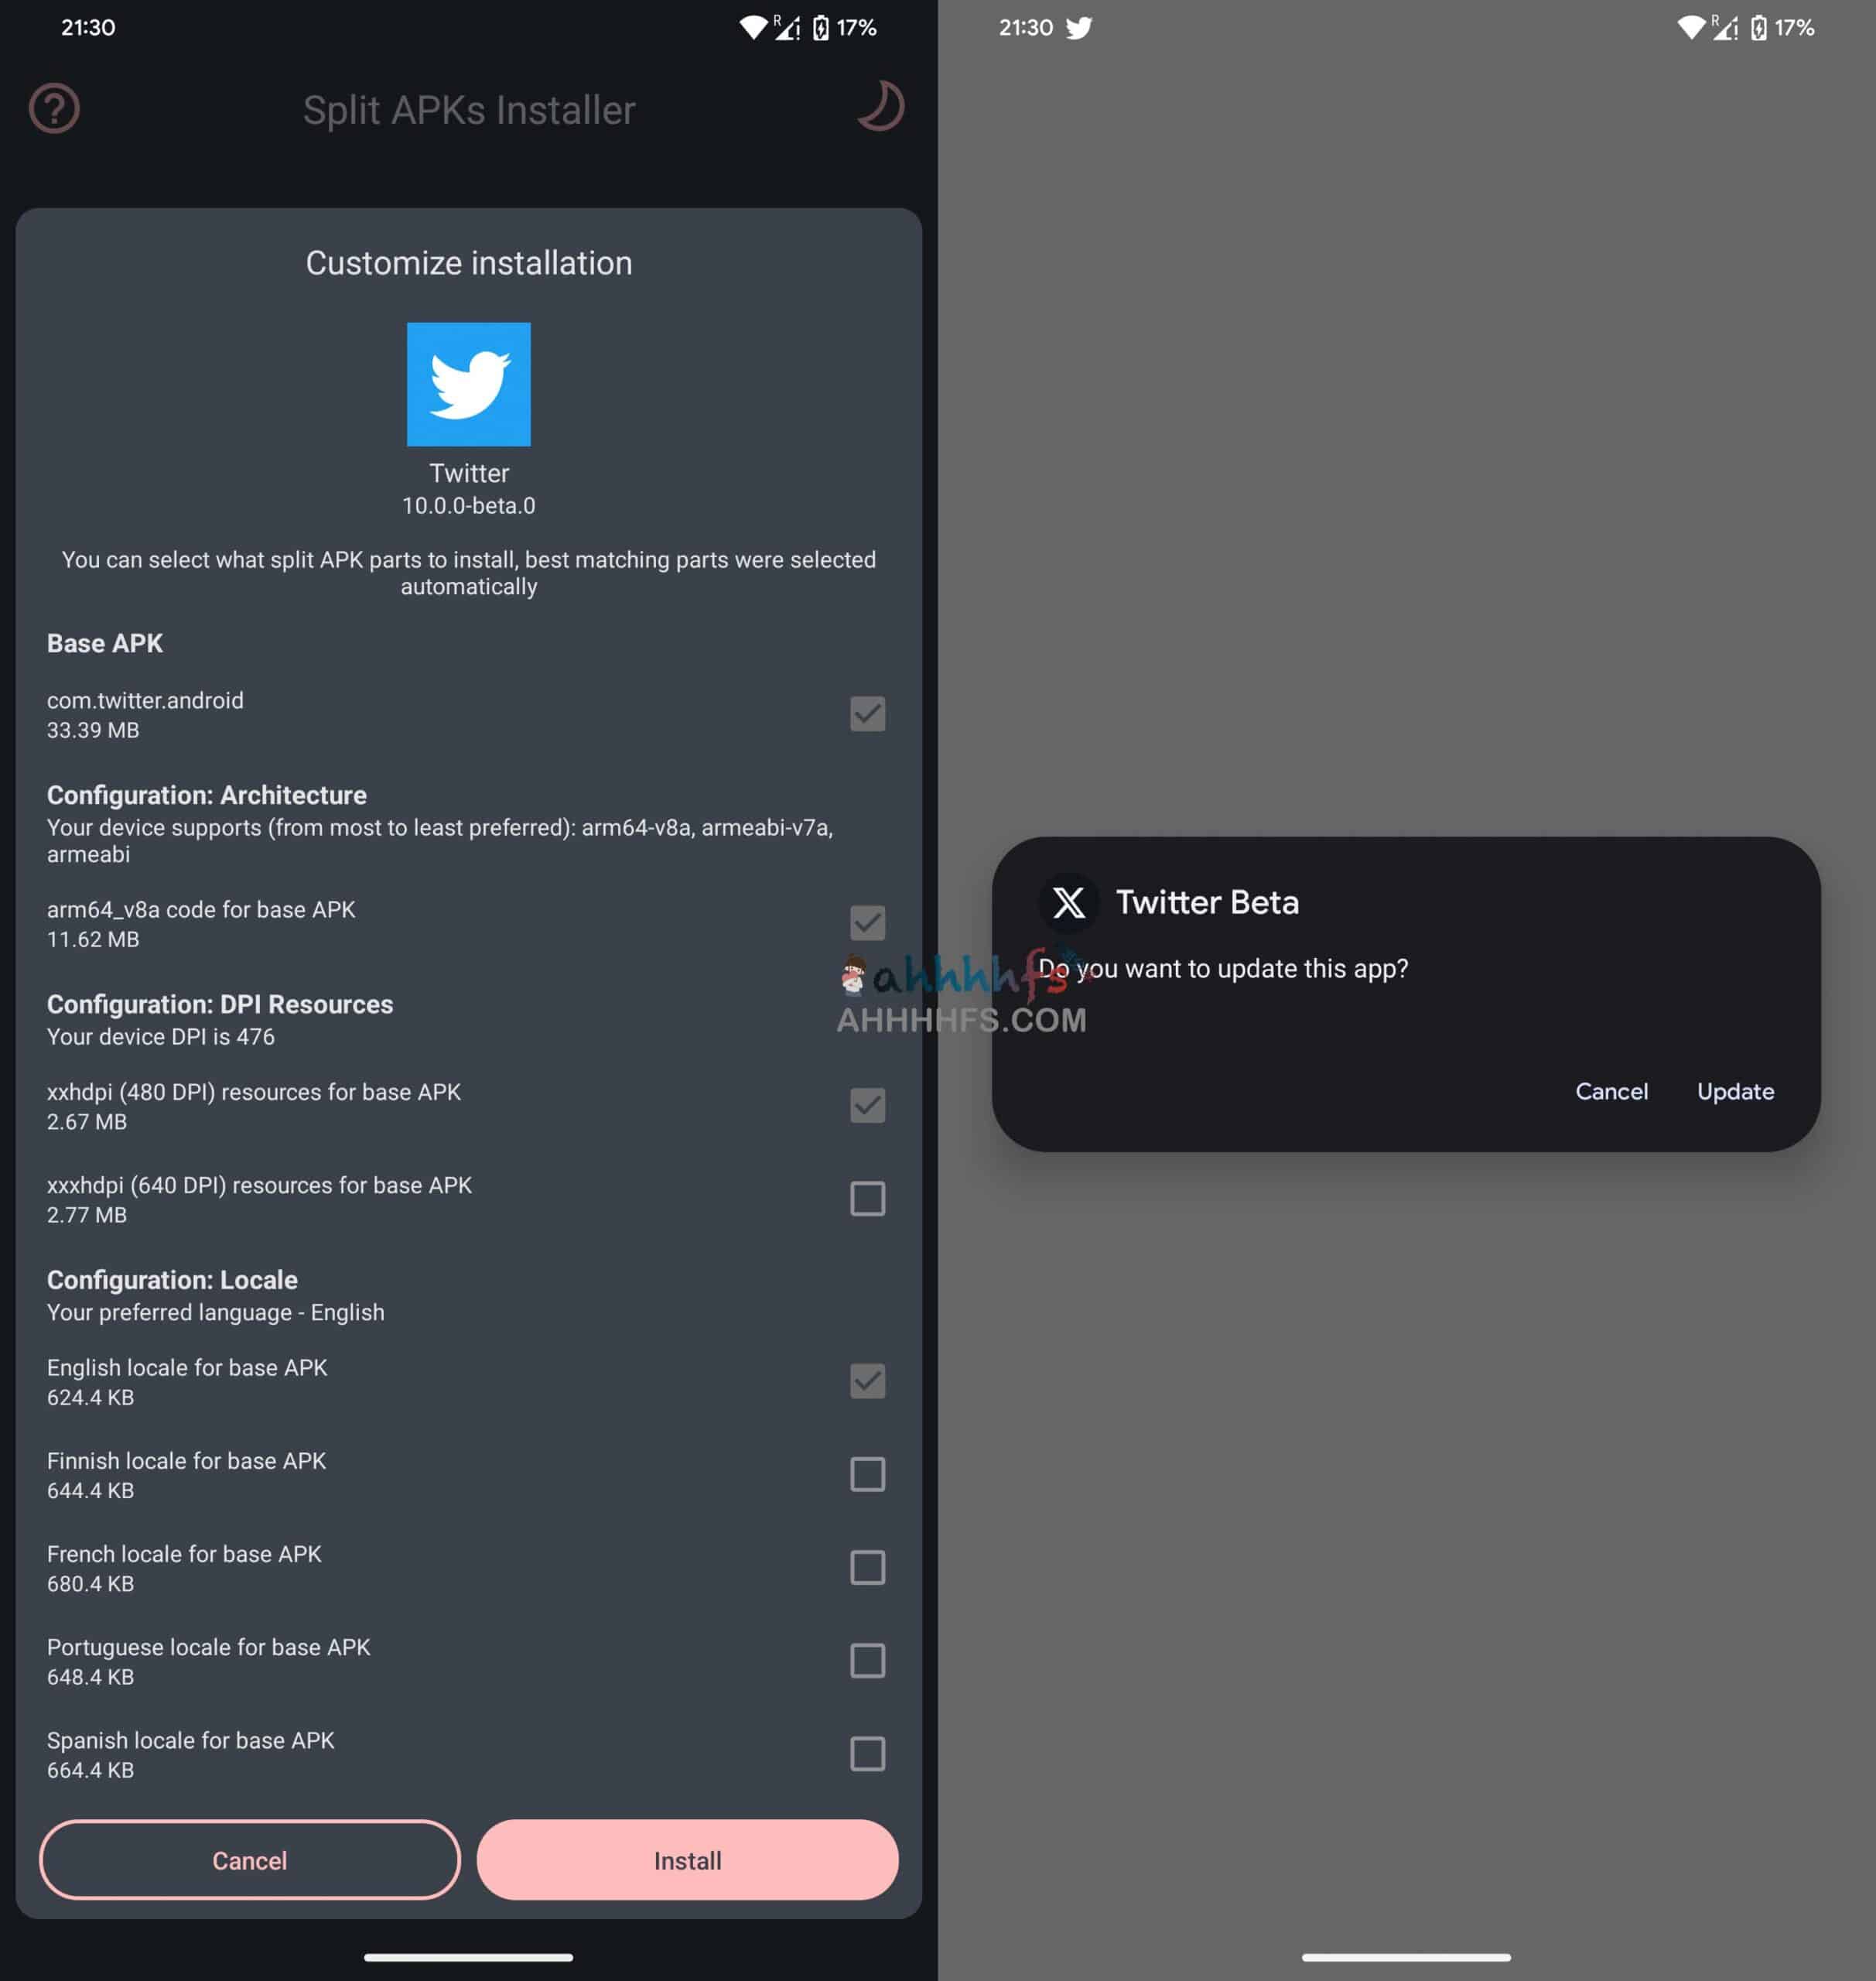This screenshot has width=1876, height=1981.
Task: Click the Twitter app icon
Action: (x=469, y=383)
